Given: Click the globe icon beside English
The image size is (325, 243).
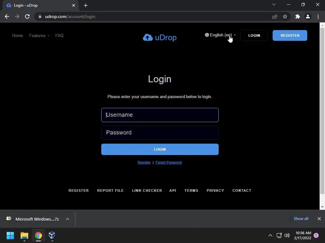Looking at the screenshot, I should click(207, 35).
